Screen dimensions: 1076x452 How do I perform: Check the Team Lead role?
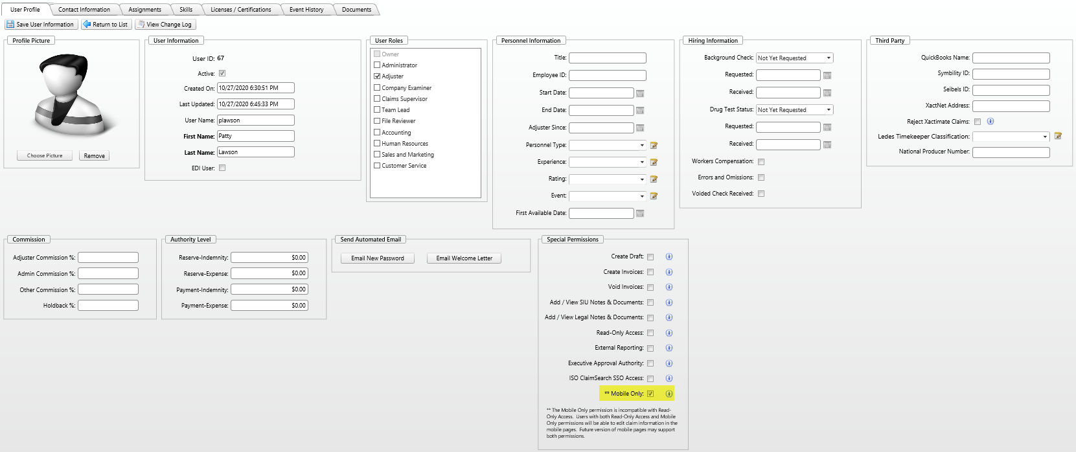point(377,109)
